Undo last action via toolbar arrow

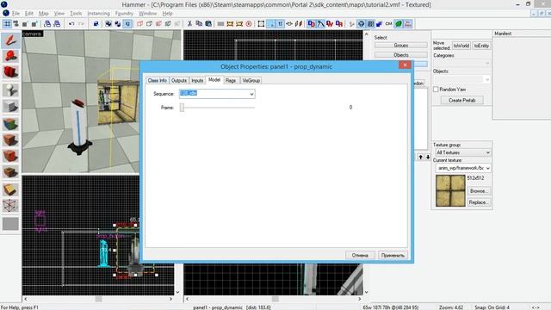(x=71, y=24)
